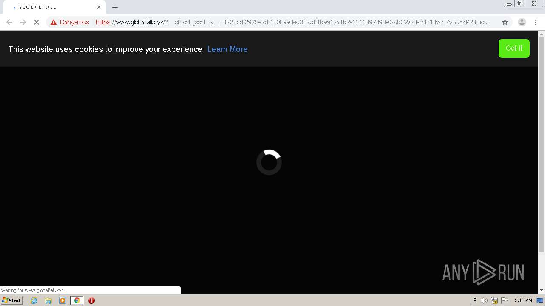545x306 pixels.
Task: Focus the address bar URL
Action: 293,22
